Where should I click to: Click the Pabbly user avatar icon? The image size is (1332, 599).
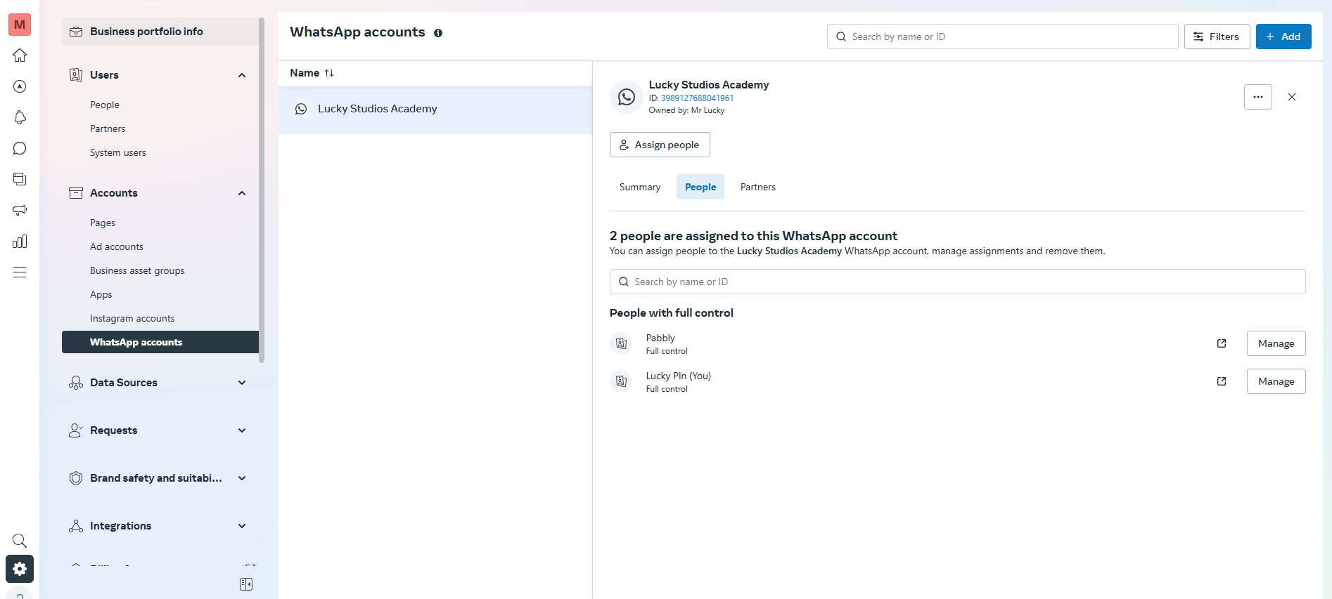[621, 343]
